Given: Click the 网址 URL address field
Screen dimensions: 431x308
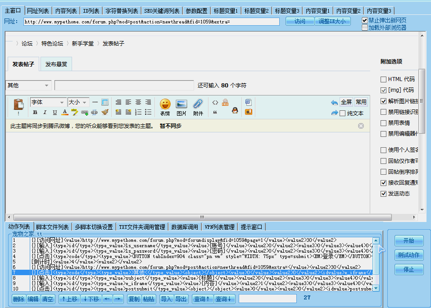Looking at the screenshot, I should pos(151,22).
